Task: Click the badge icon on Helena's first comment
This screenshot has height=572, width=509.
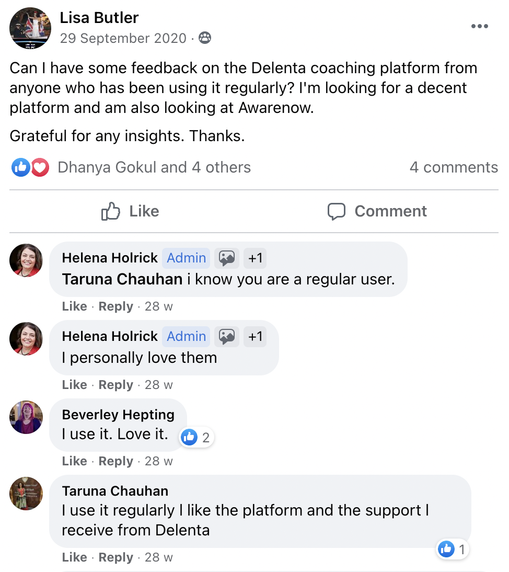Action: (227, 258)
